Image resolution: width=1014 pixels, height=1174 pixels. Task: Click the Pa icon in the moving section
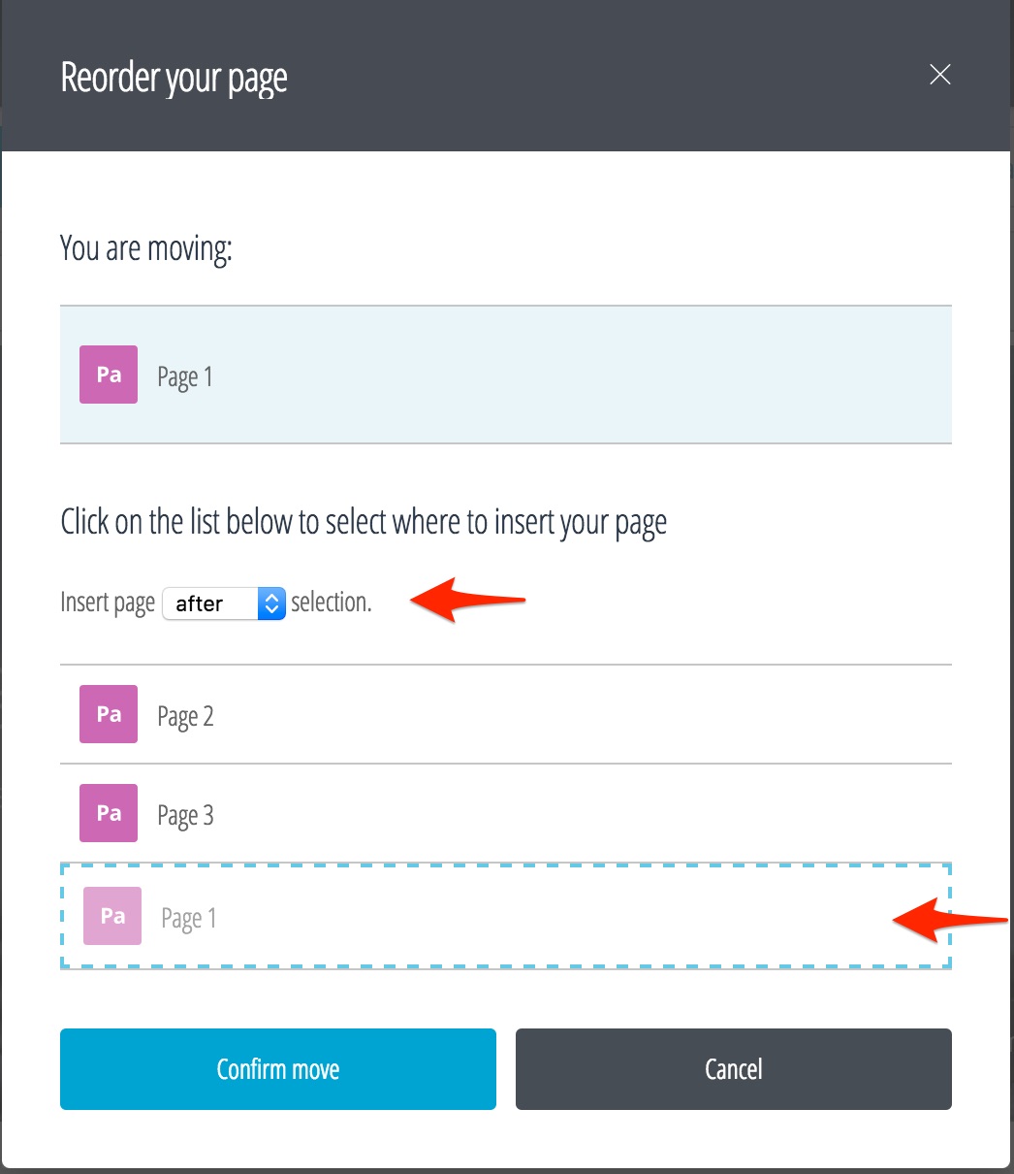[x=109, y=375]
